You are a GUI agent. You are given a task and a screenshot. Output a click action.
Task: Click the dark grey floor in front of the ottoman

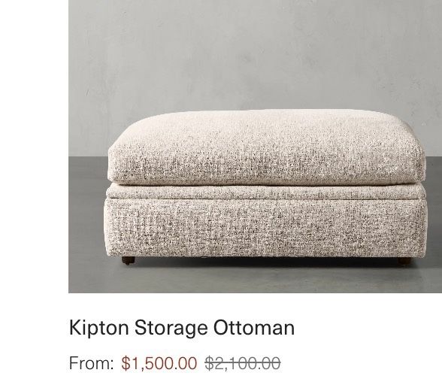tap(254, 279)
